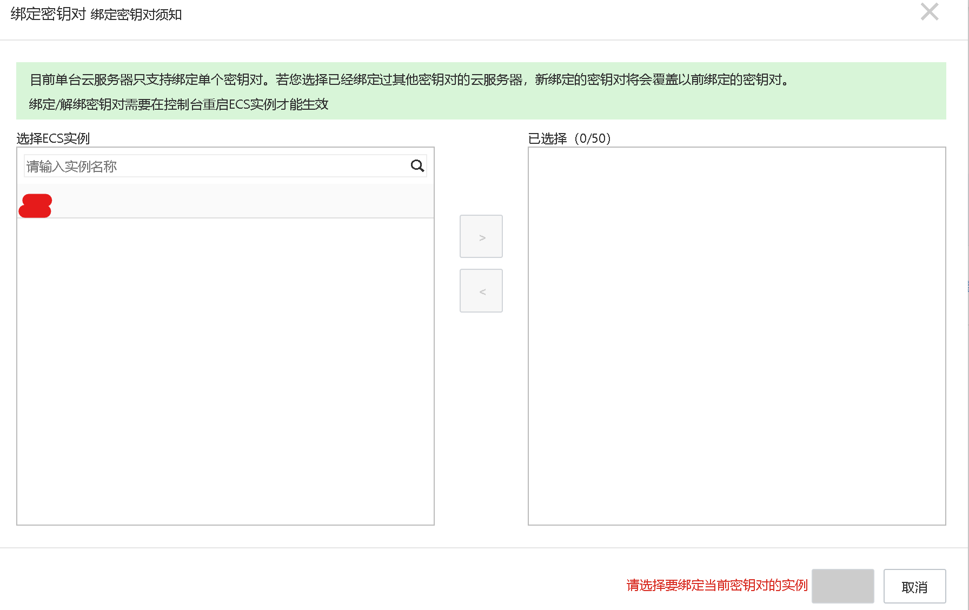Select the red-masked ECS instance row
The height and width of the screenshot is (610, 969).
[x=225, y=201]
